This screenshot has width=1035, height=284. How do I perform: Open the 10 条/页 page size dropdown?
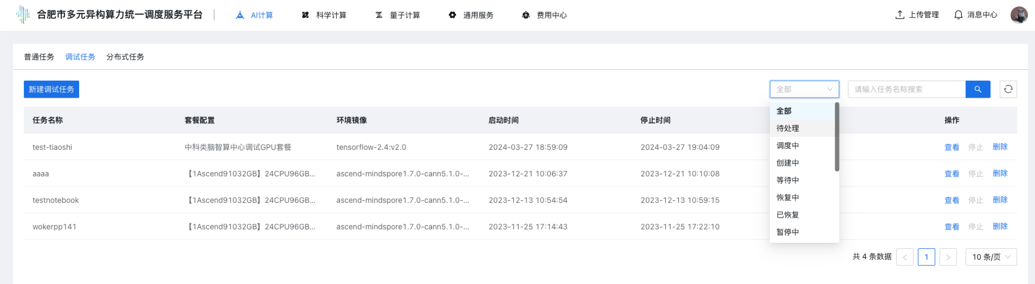pyautogui.click(x=991, y=257)
